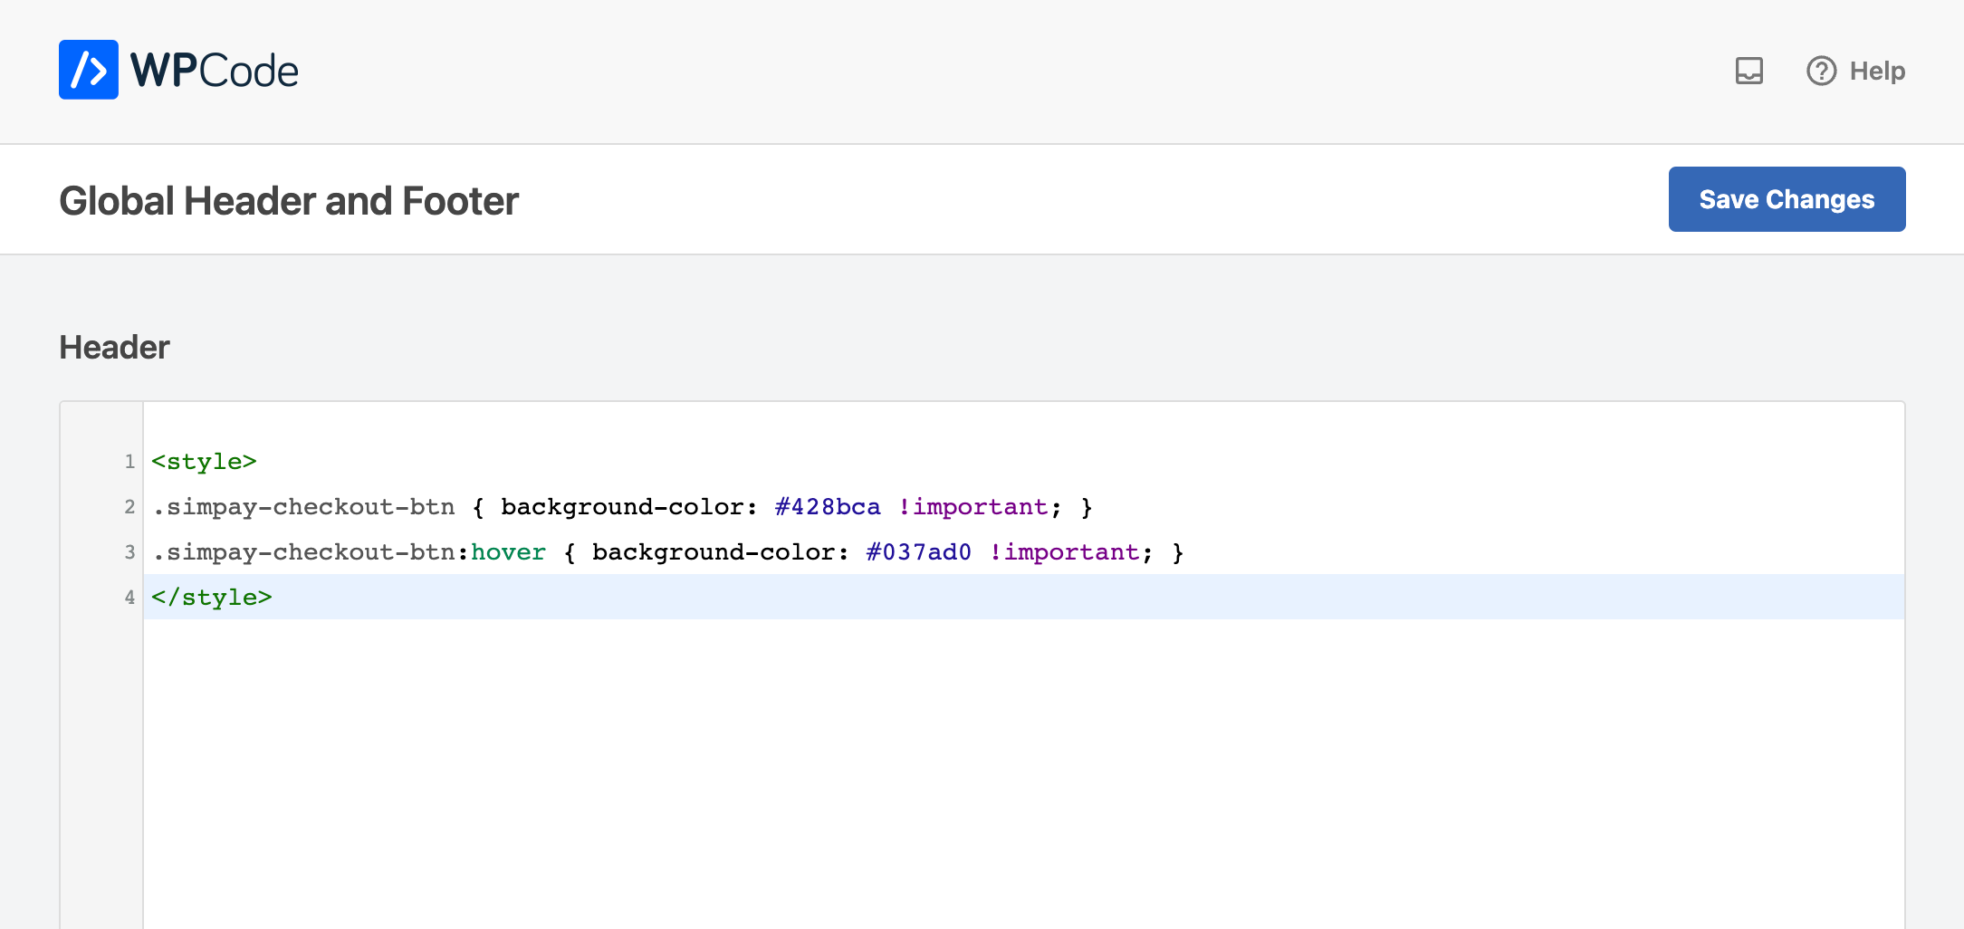Select the opening style tag on line 1

[205, 461]
